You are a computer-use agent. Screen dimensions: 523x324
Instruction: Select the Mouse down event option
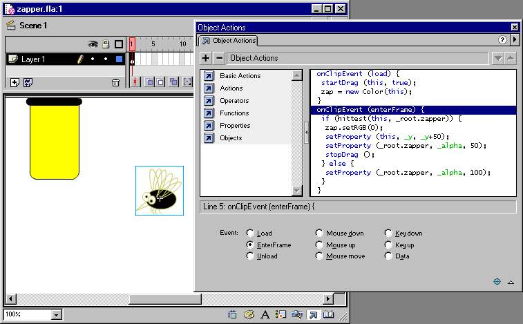318,234
